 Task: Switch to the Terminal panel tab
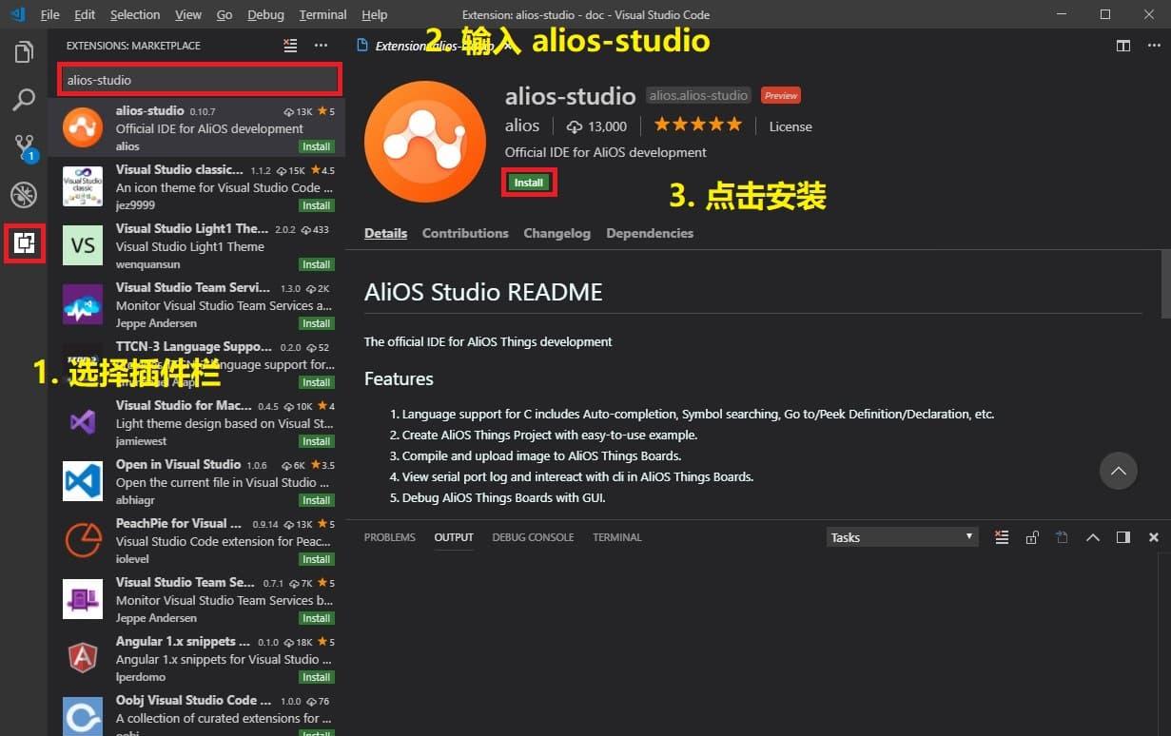617,537
